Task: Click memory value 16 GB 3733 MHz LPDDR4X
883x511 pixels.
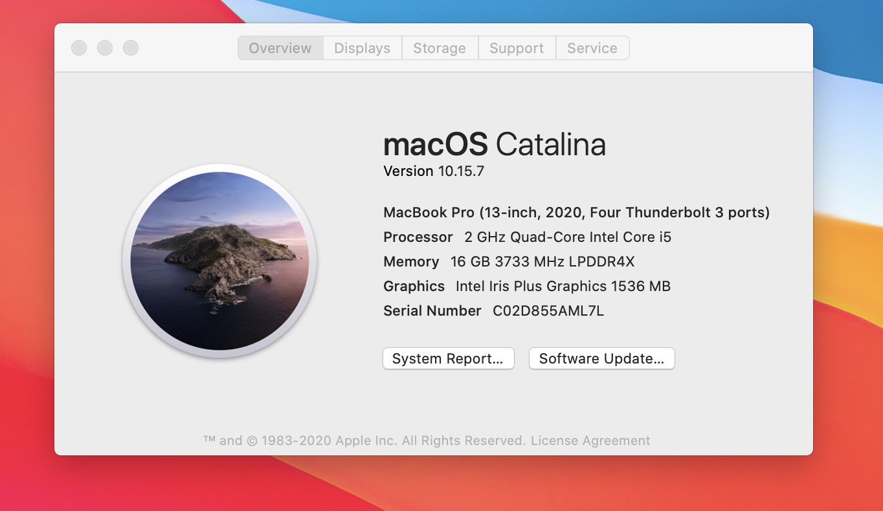Action: point(542,261)
